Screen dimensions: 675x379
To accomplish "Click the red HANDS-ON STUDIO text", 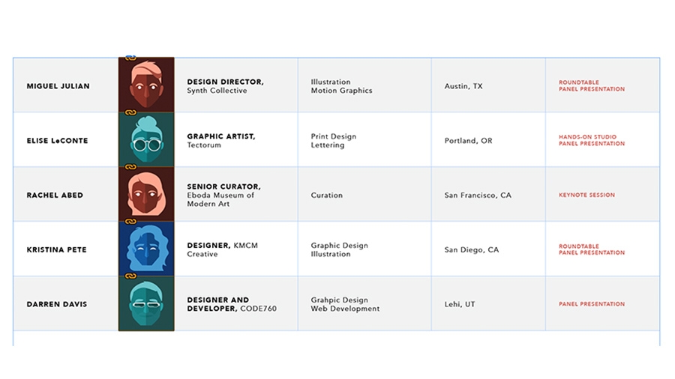I will pyautogui.click(x=587, y=137).
